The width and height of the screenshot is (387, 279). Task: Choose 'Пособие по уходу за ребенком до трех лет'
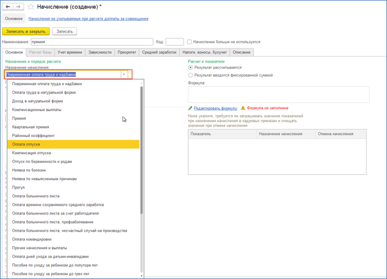coord(74,274)
